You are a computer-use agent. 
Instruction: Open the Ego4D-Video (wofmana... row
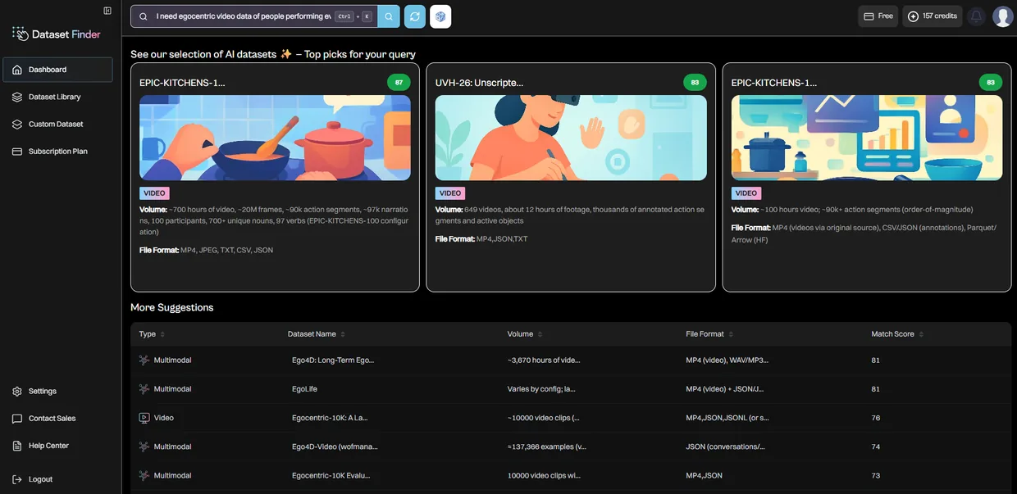point(571,446)
